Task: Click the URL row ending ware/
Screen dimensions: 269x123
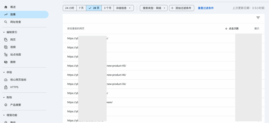Action: pyautogui.click(x=164, y=102)
